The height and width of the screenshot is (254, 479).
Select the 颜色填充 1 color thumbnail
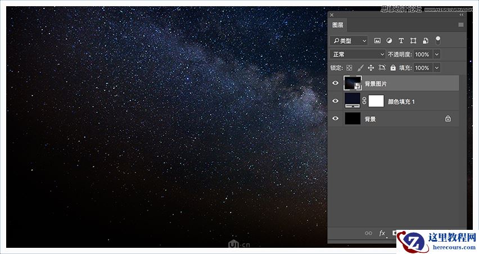pos(353,101)
